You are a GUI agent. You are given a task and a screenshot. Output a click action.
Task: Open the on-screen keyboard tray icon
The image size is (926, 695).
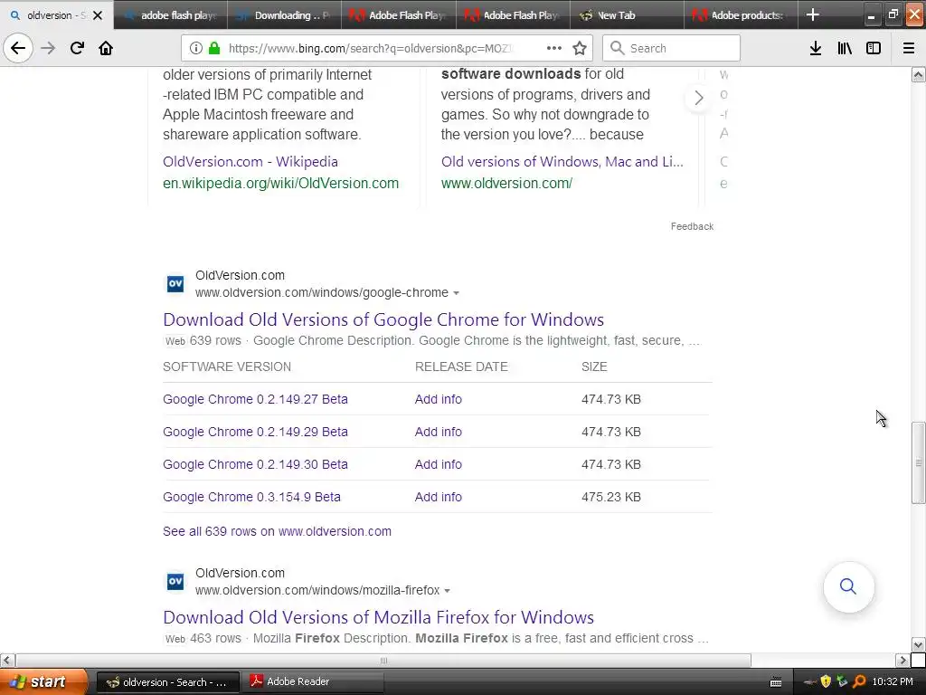[776, 682]
